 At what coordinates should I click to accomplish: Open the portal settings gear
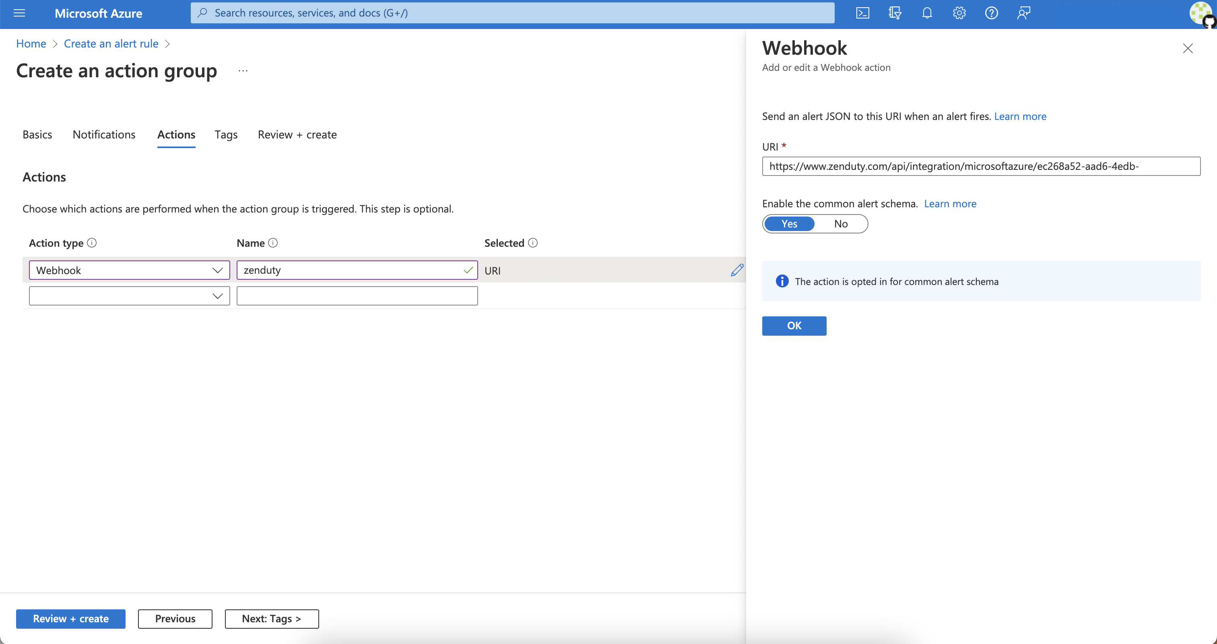[x=959, y=13]
